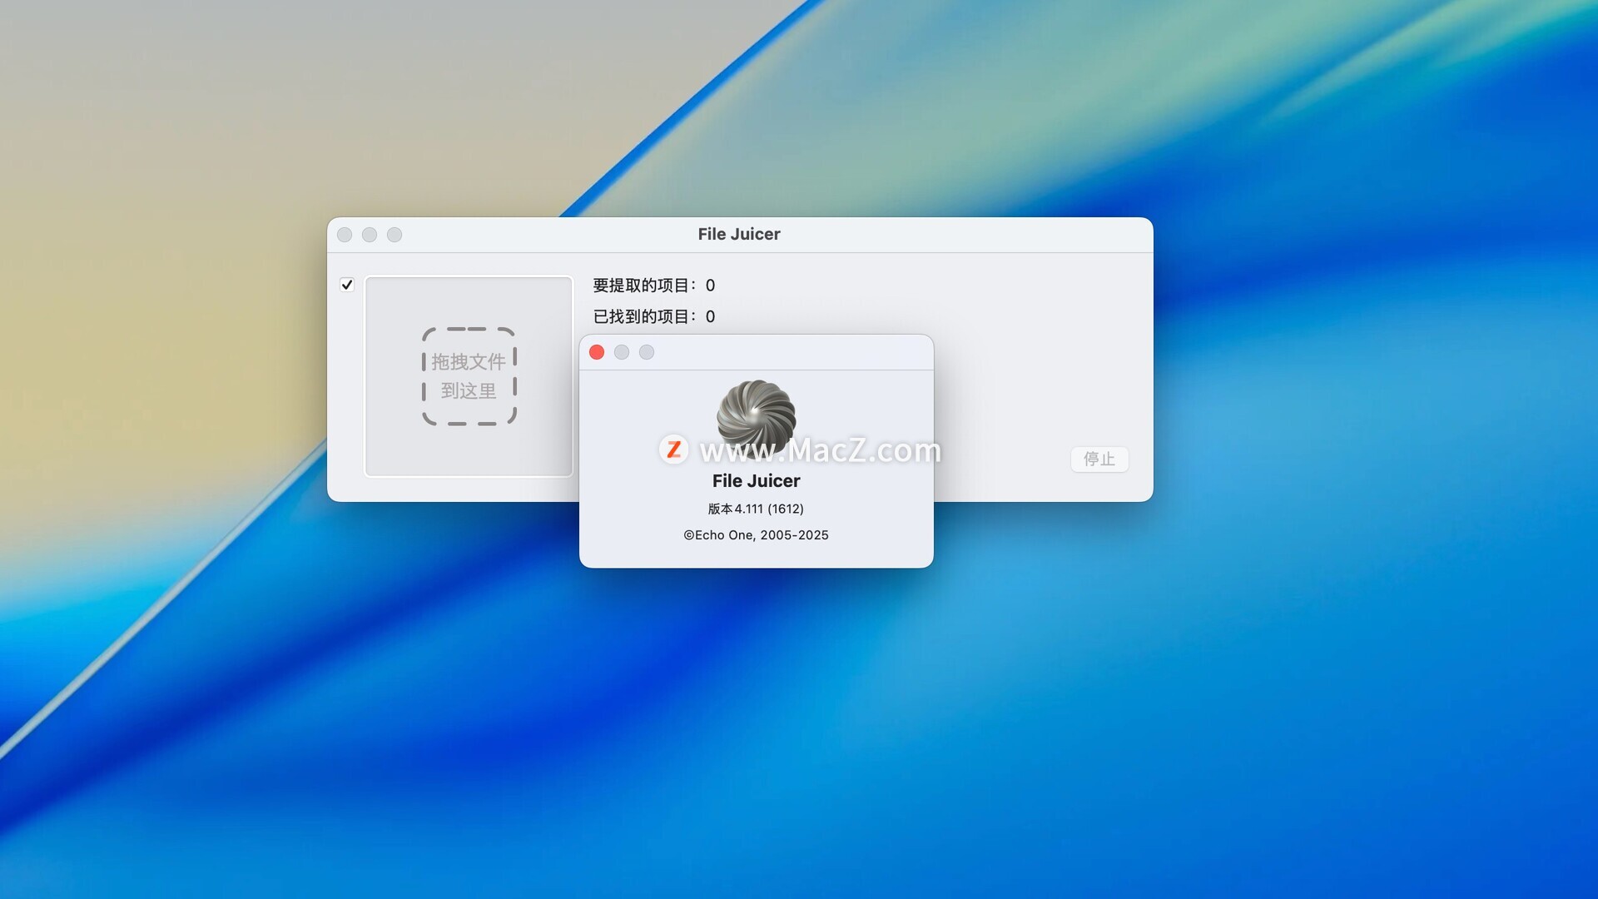
Task: Click main File Juicer window's zoom button
Action: 395,235
